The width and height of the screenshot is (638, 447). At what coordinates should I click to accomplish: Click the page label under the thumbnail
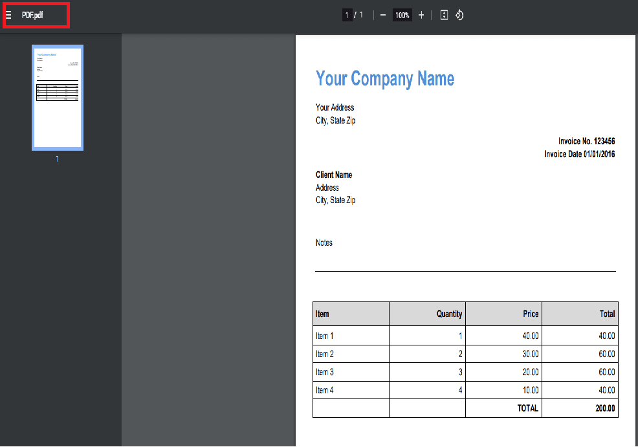[x=57, y=159]
